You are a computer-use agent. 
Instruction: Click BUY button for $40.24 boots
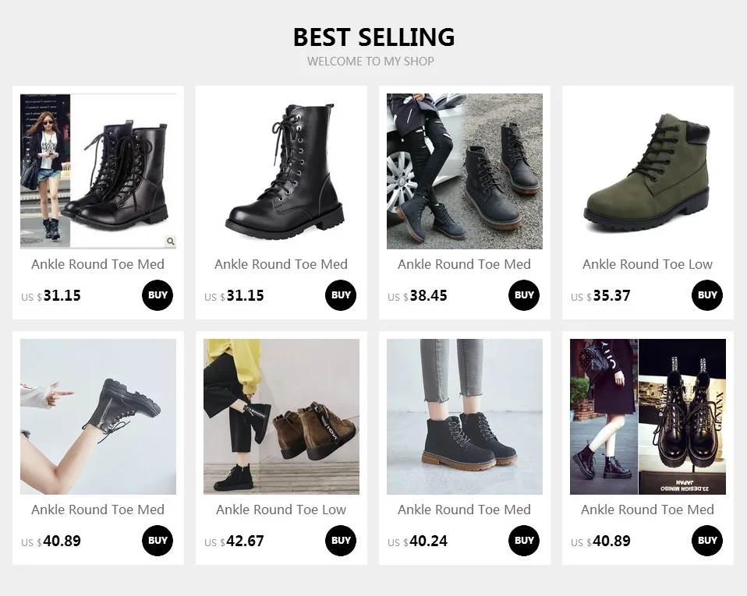[x=524, y=541]
